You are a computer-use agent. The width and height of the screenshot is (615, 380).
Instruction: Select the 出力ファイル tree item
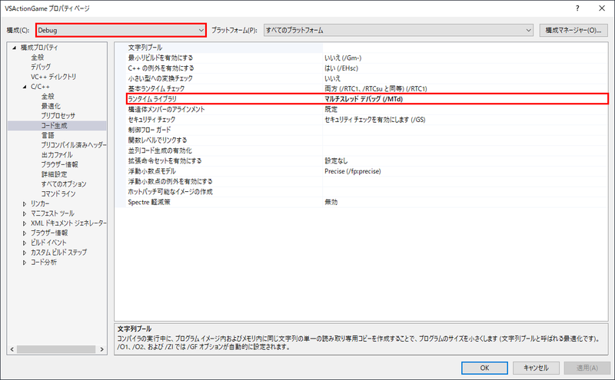57,155
